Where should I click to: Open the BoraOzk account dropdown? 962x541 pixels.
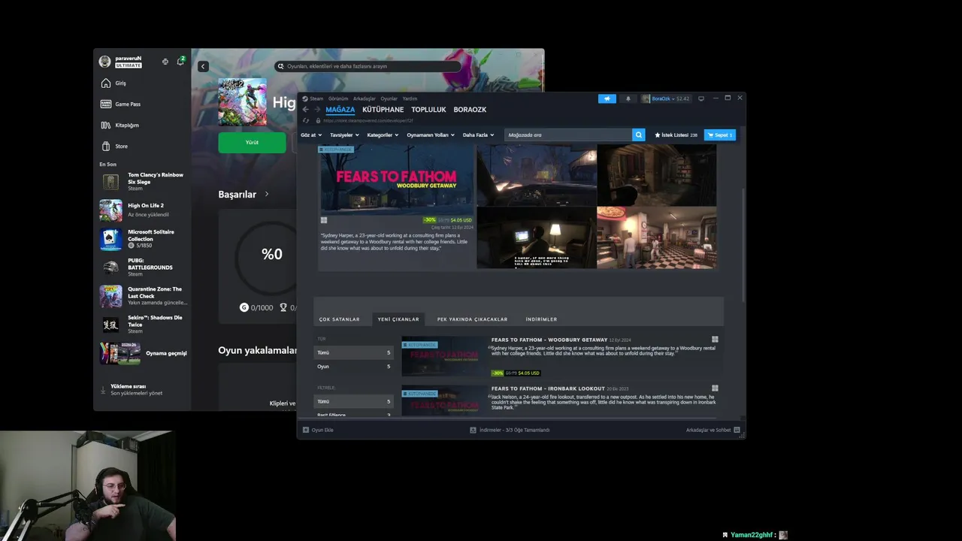665,98
